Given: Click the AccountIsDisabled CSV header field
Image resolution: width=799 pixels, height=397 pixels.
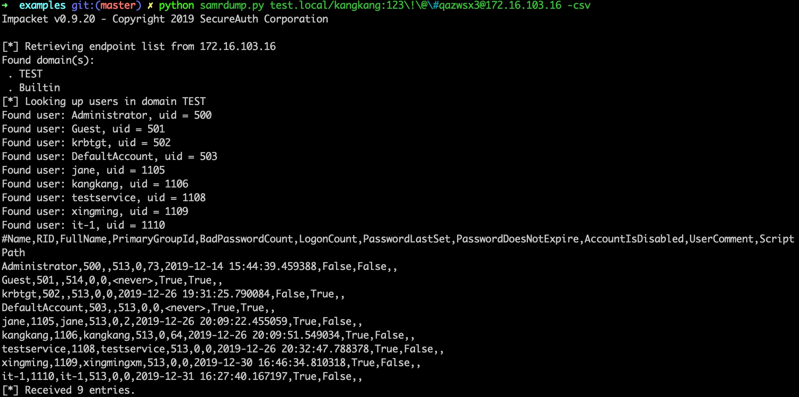Looking at the screenshot, I should click(634, 239).
